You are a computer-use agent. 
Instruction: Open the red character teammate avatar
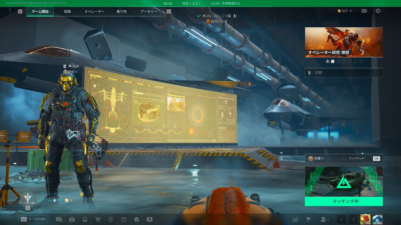pyautogui.click(x=365, y=219)
